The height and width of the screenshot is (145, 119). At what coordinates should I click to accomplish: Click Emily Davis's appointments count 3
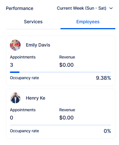click(12, 65)
